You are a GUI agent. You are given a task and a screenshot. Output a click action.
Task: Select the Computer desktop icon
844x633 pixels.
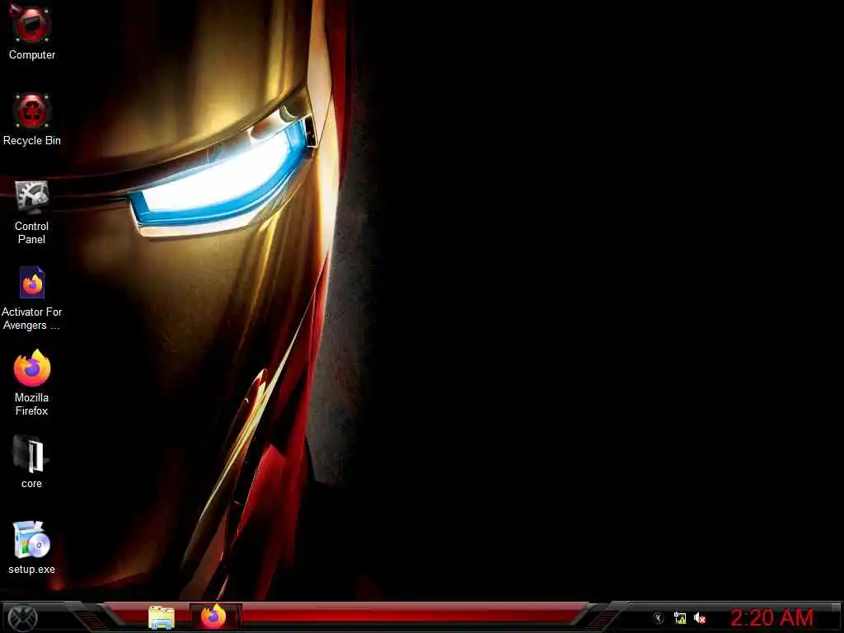tap(30, 24)
